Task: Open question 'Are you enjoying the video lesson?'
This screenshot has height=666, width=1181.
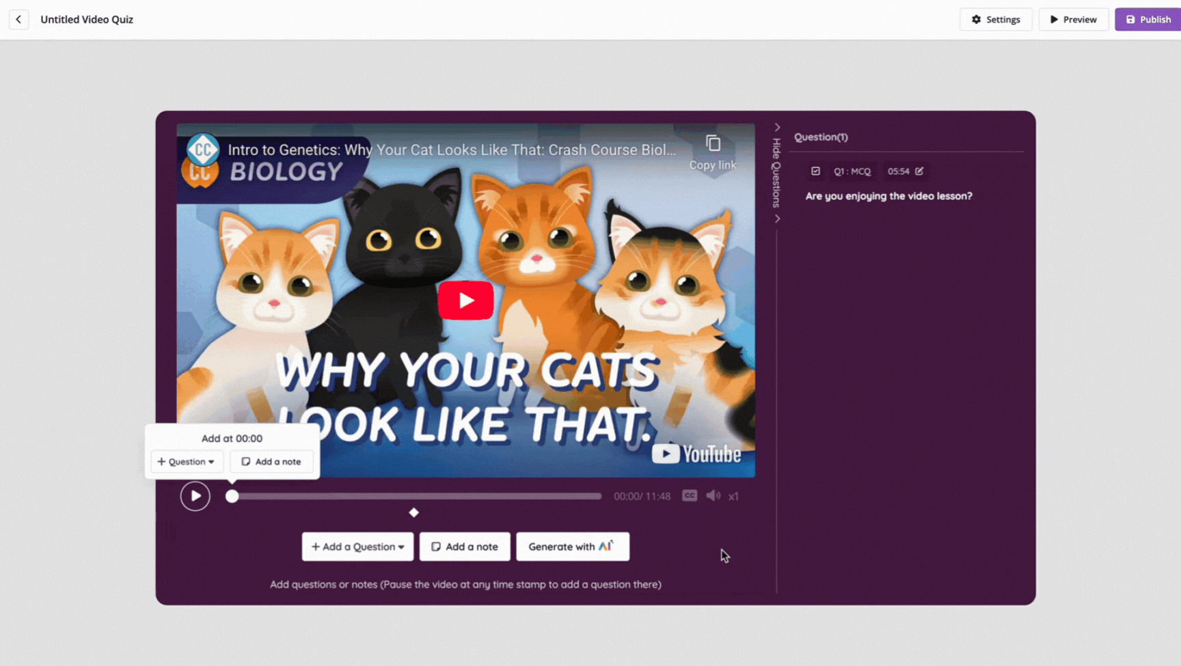Action: (x=888, y=196)
